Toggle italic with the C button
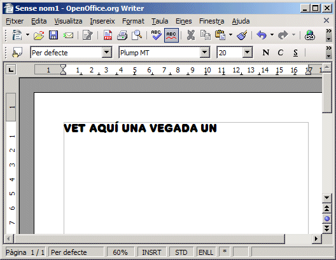 click(280, 53)
